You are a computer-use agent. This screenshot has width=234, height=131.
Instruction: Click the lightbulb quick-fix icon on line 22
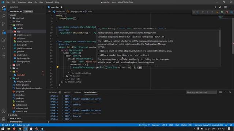tap(58, 67)
